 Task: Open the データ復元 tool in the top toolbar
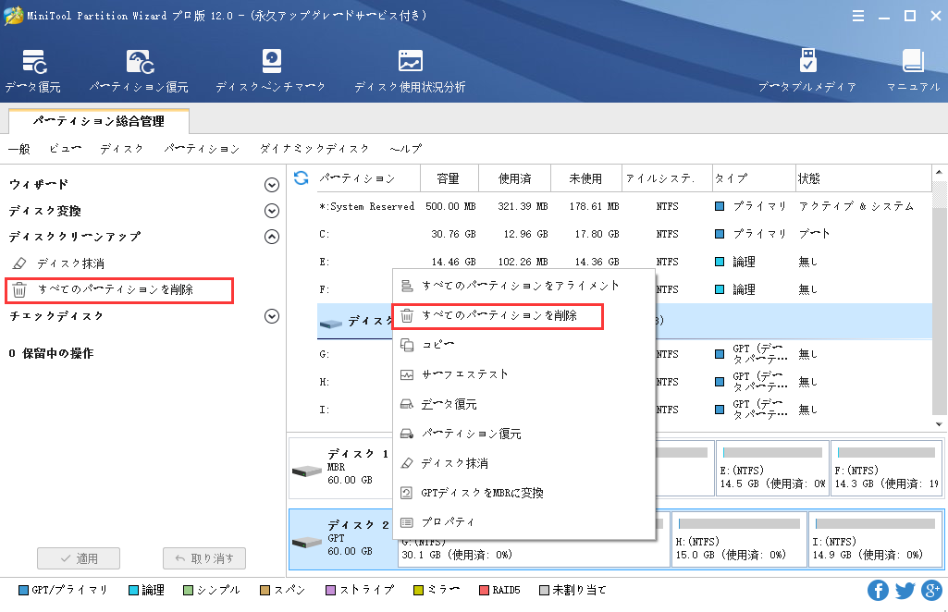pos(32,71)
